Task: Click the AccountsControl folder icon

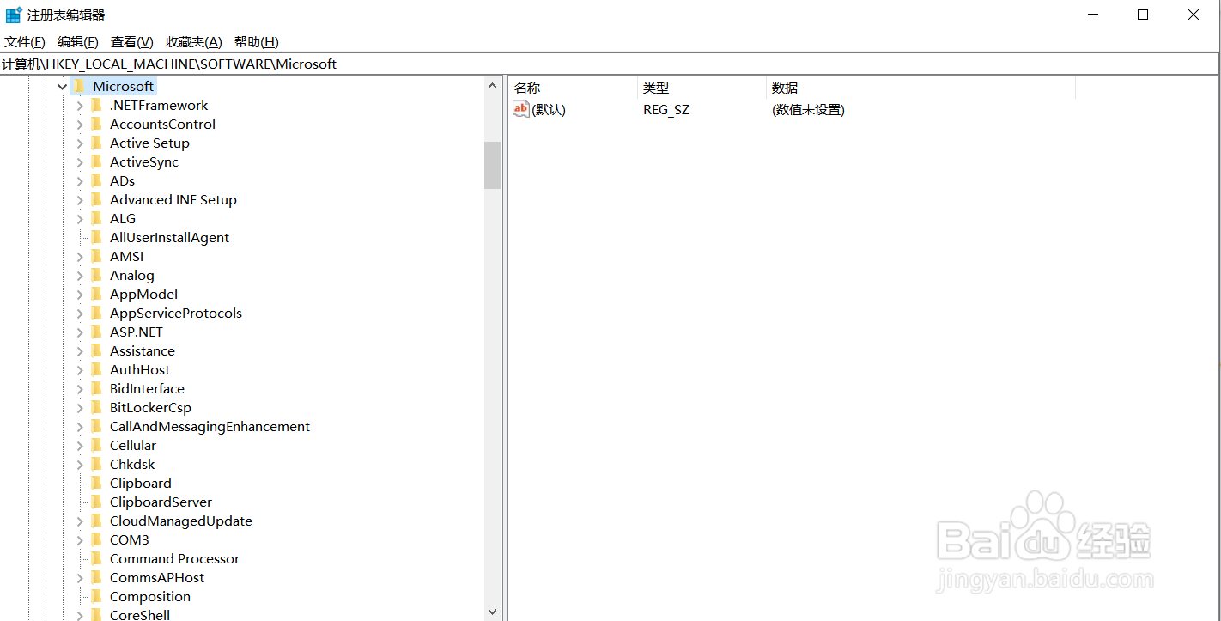Action: (x=96, y=124)
